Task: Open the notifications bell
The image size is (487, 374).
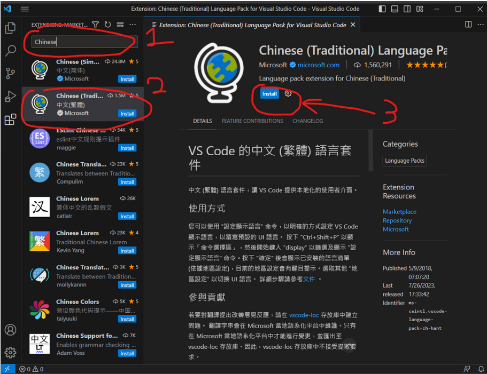Action: [481, 369]
